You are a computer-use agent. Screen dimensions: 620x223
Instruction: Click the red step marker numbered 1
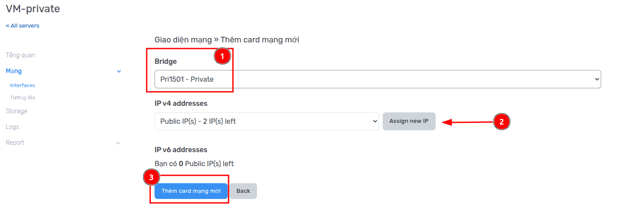tap(222, 56)
